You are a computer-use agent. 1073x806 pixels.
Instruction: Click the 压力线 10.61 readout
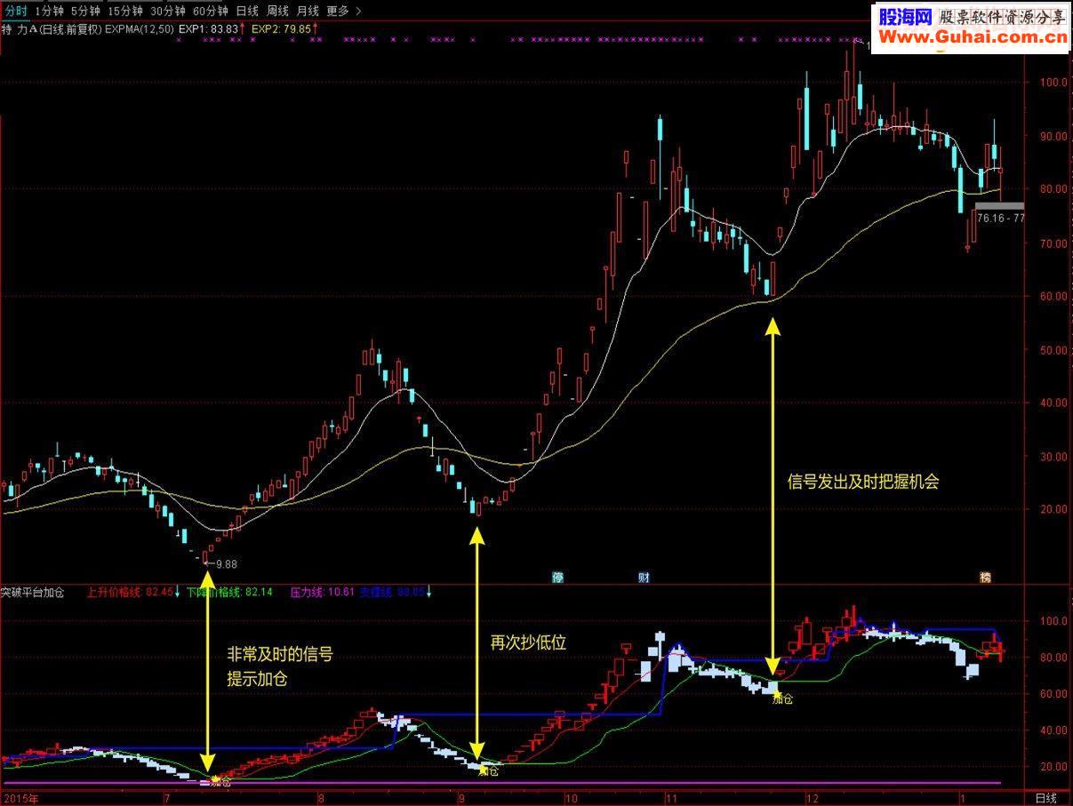[x=322, y=591]
